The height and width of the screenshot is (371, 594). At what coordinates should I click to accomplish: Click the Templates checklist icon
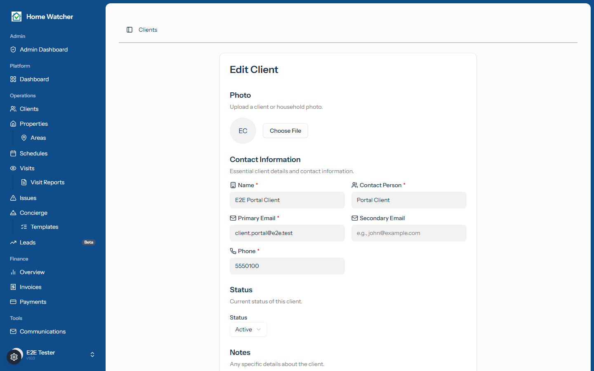[24, 227]
